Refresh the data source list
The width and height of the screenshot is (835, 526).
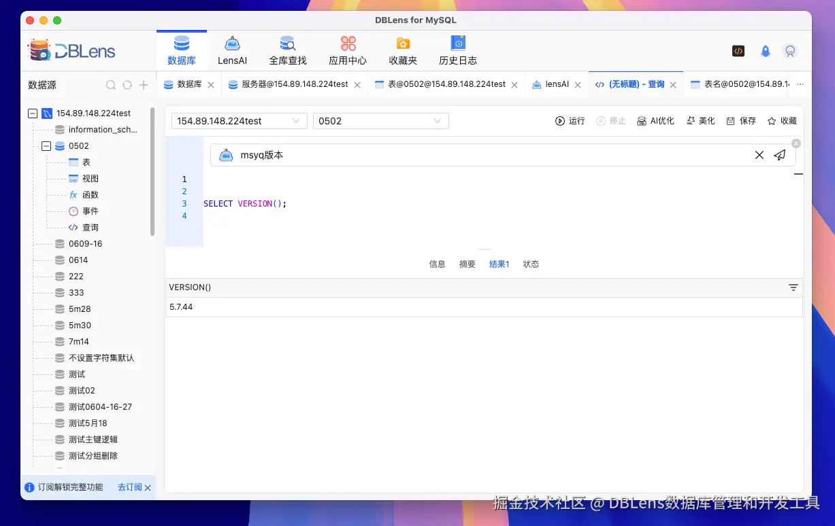[x=127, y=85]
